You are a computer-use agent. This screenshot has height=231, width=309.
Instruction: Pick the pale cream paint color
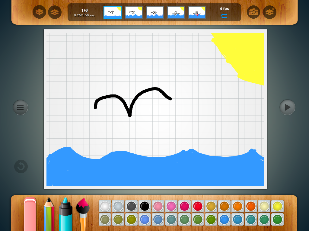click(x=264, y=206)
